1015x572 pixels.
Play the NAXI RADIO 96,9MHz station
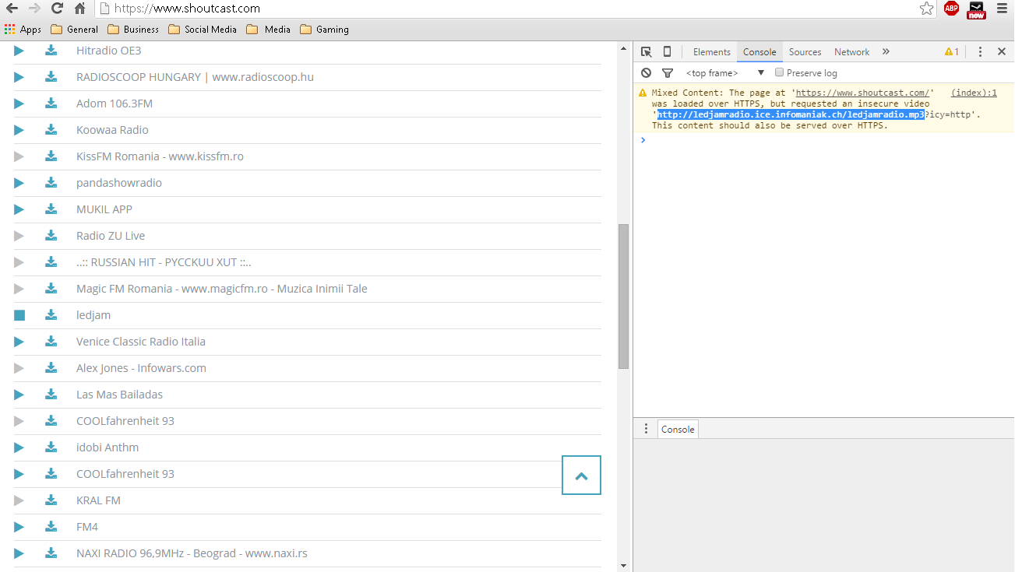click(19, 553)
